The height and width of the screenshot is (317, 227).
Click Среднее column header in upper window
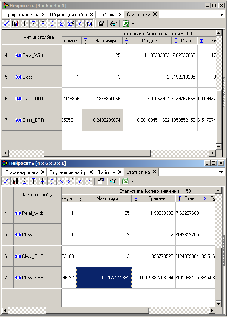pyautogui.click(x=147, y=41)
